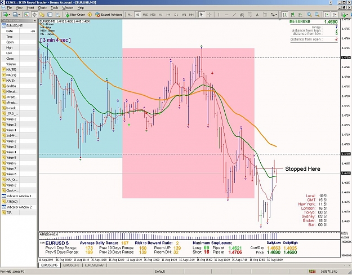Viewport: 352px width, 275px height.
Task: Set chart type to Candlesticks
Action: tap(292, 15)
